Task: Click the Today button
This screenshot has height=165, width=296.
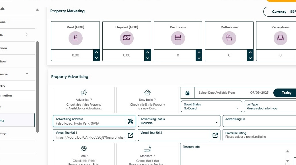Action: (286, 93)
